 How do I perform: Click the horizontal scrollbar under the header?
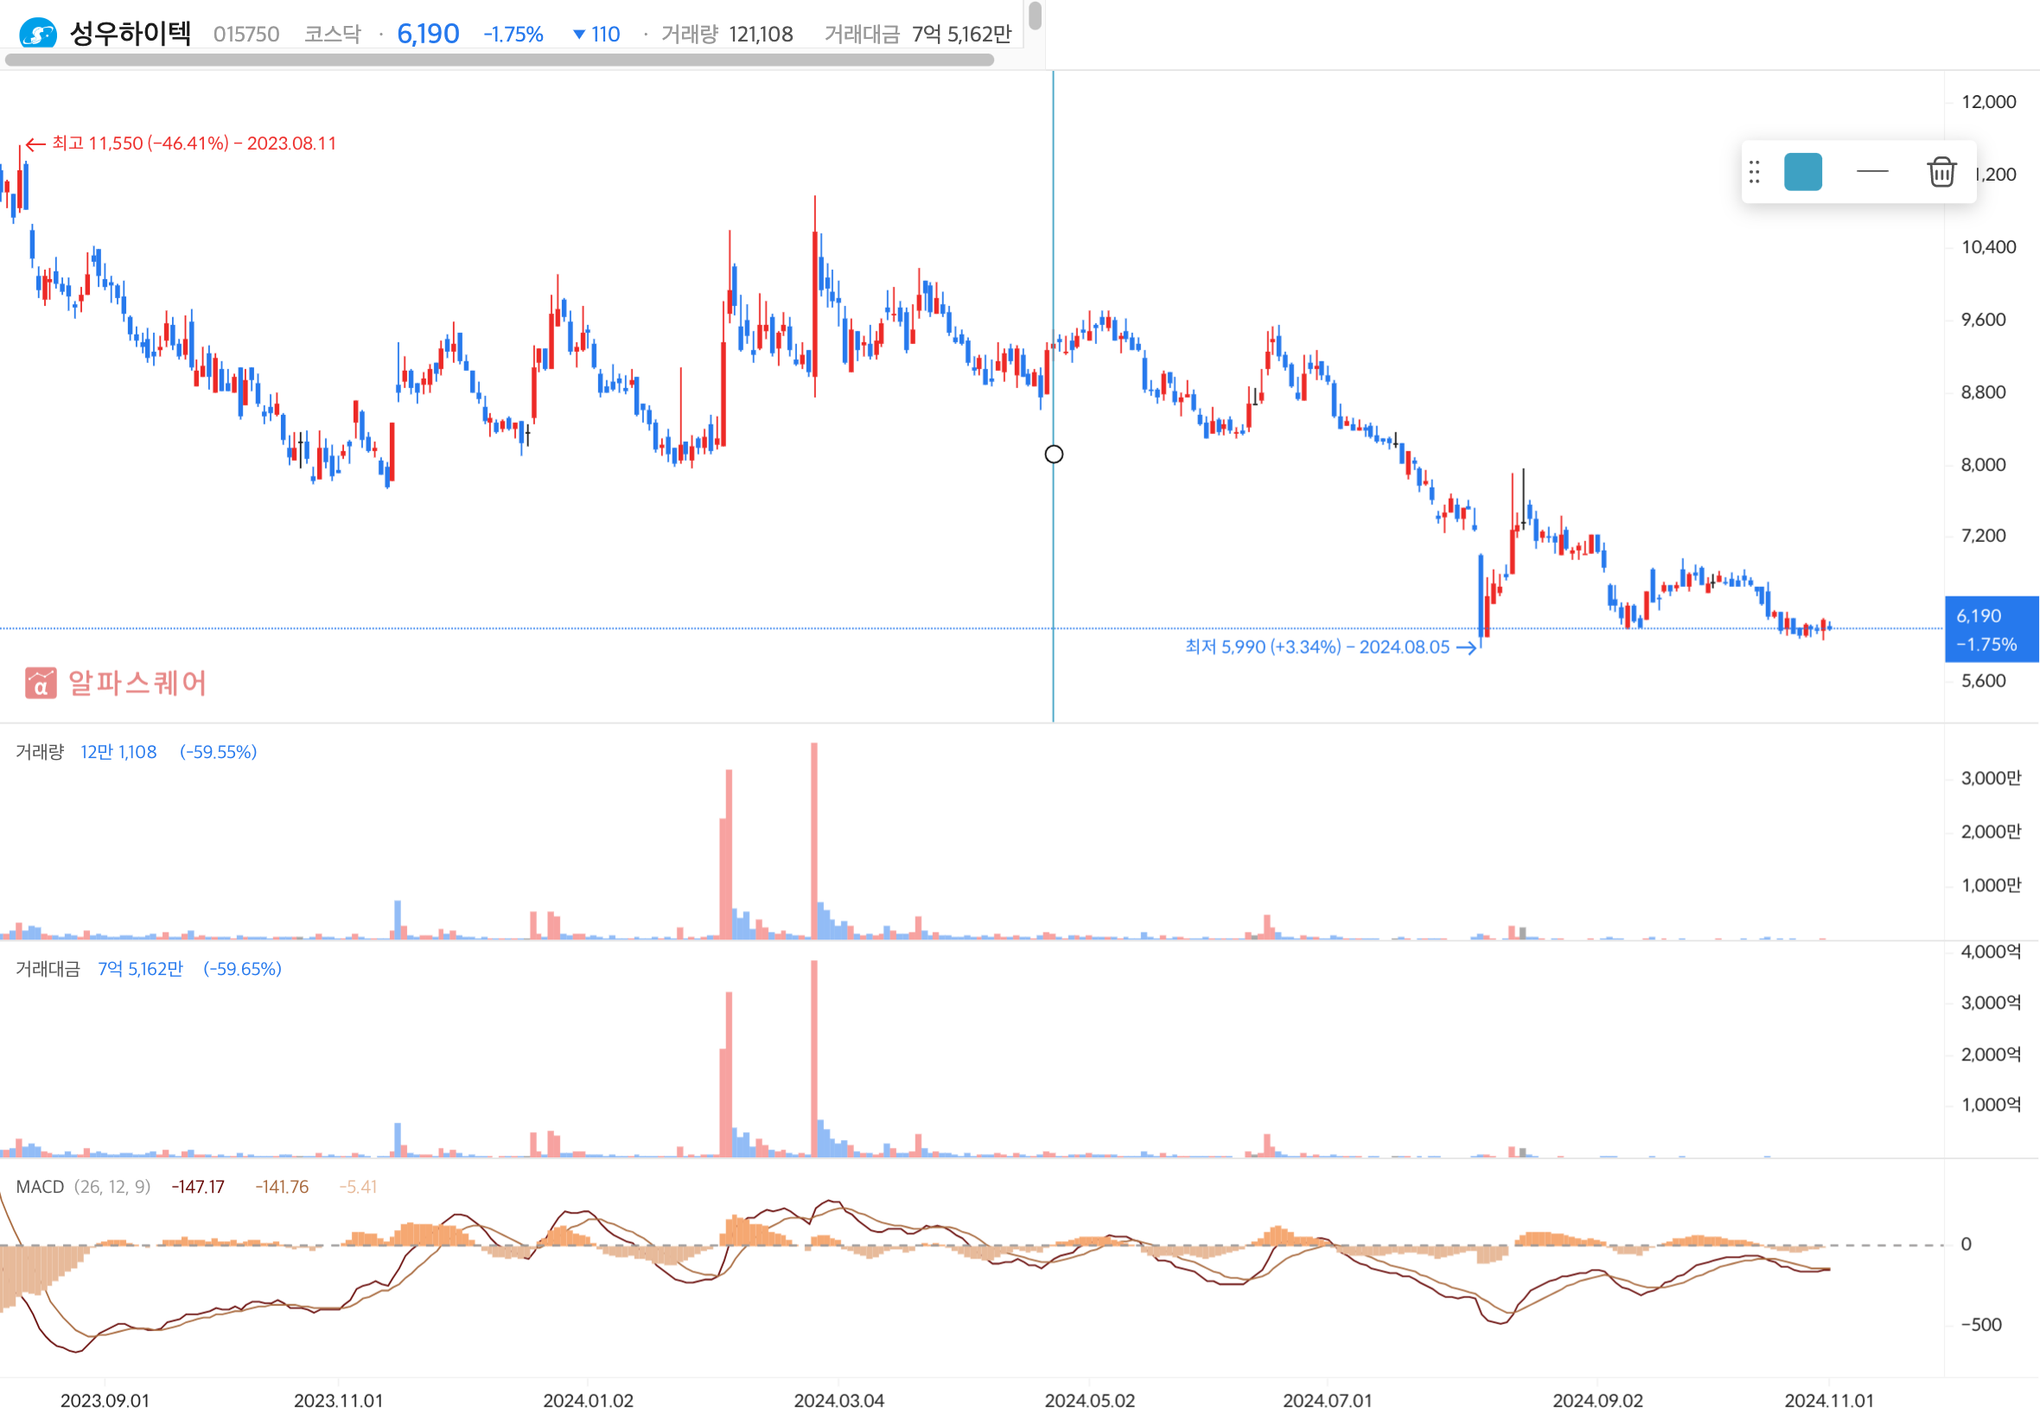tap(500, 60)
